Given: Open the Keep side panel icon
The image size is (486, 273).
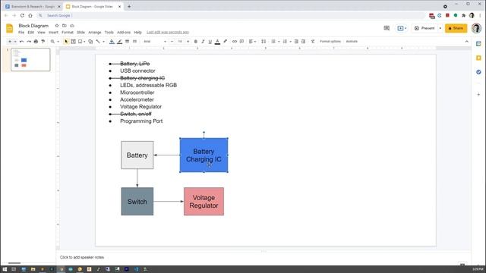Looking at the screenshot, I should (x=478, y=58).
